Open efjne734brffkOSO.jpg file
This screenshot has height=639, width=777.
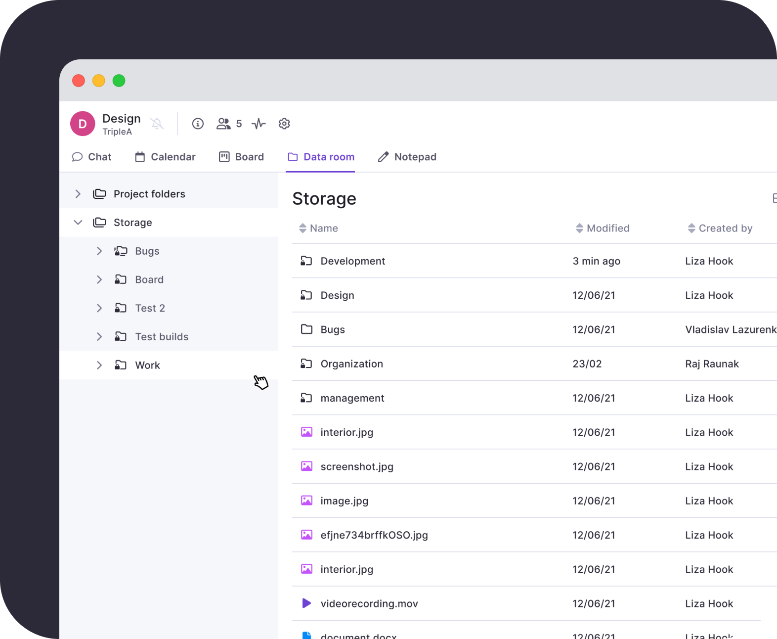(534, 535)
